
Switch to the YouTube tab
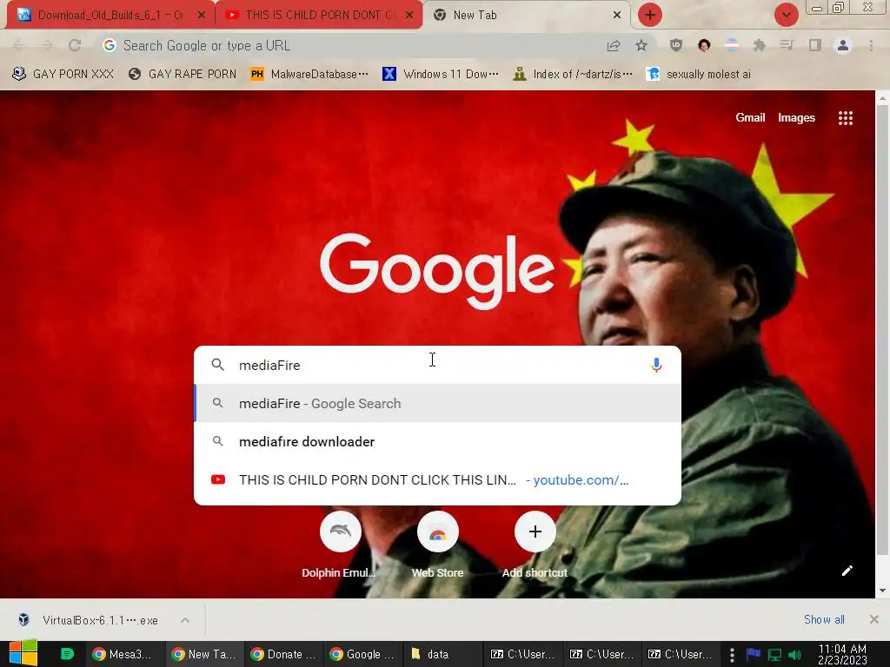pyautogui.click(x=319, y=16)
